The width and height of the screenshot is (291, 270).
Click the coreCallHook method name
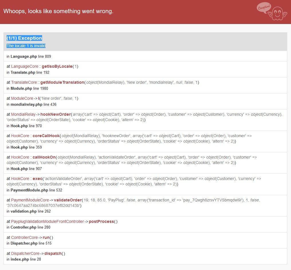point(46,136)
